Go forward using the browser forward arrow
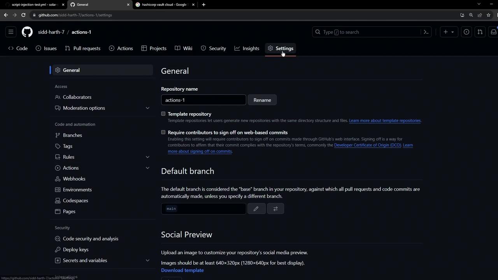 point(15,15)
